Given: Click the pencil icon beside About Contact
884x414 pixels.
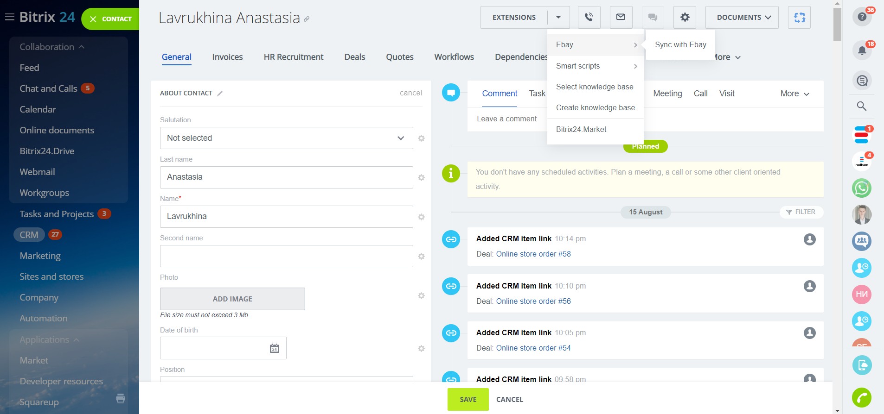Looking at the screenshot, I should [220, 94].
